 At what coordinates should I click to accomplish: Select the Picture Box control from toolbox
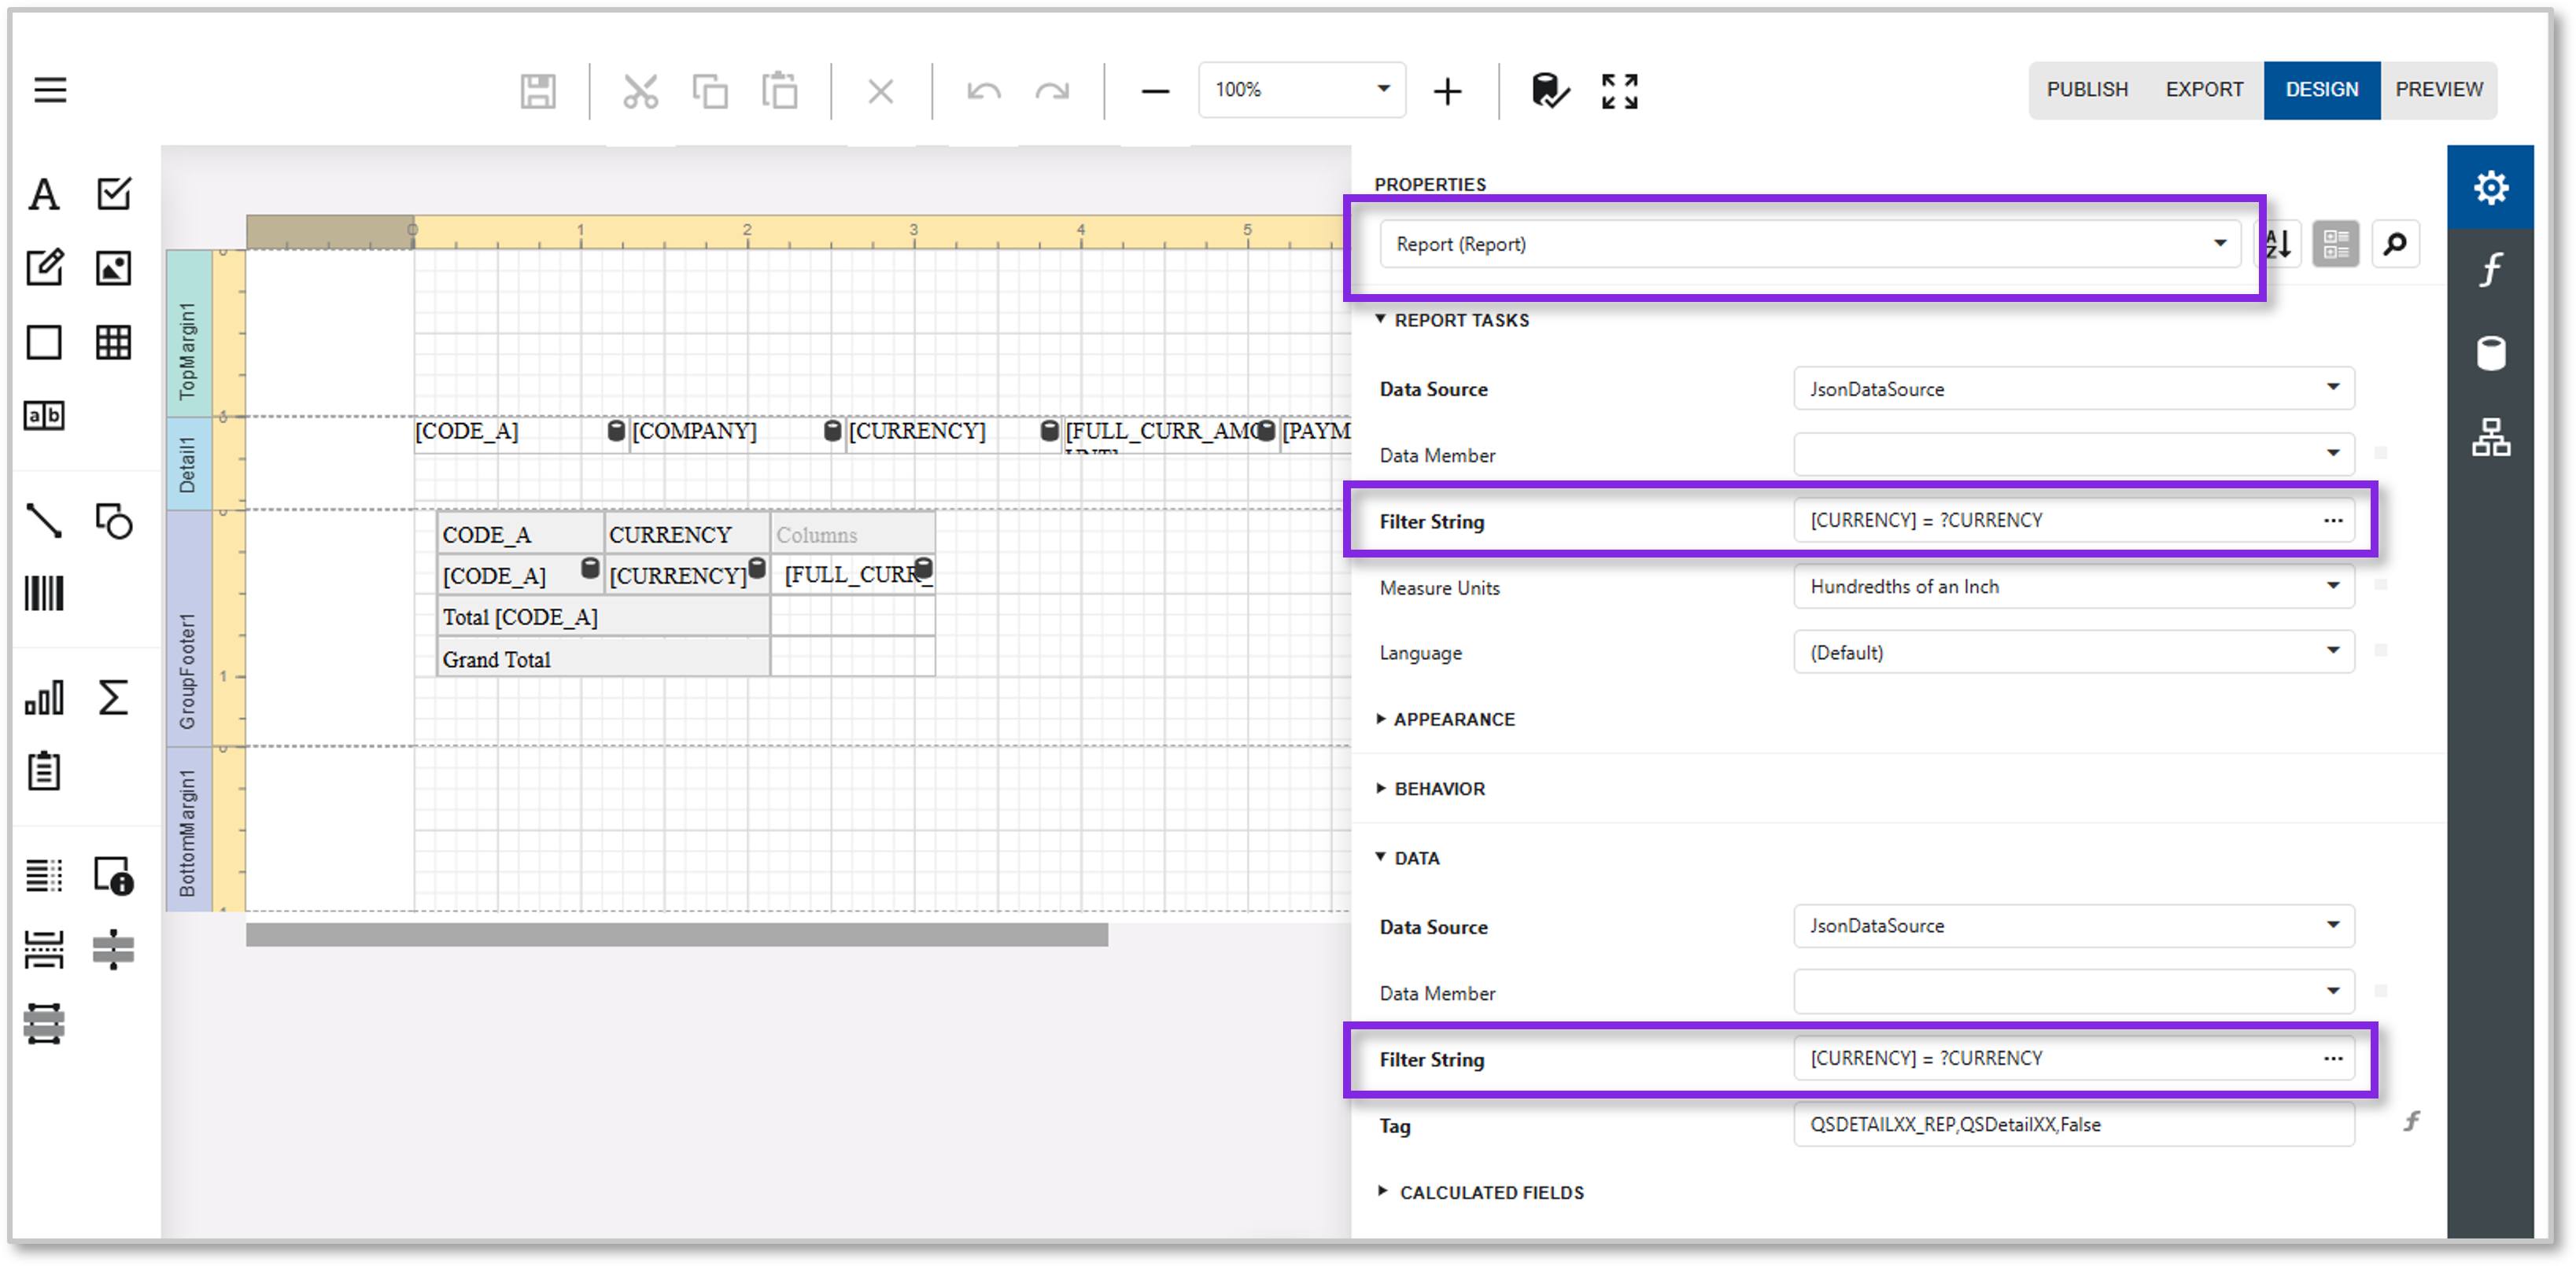(x=113, y=268)
